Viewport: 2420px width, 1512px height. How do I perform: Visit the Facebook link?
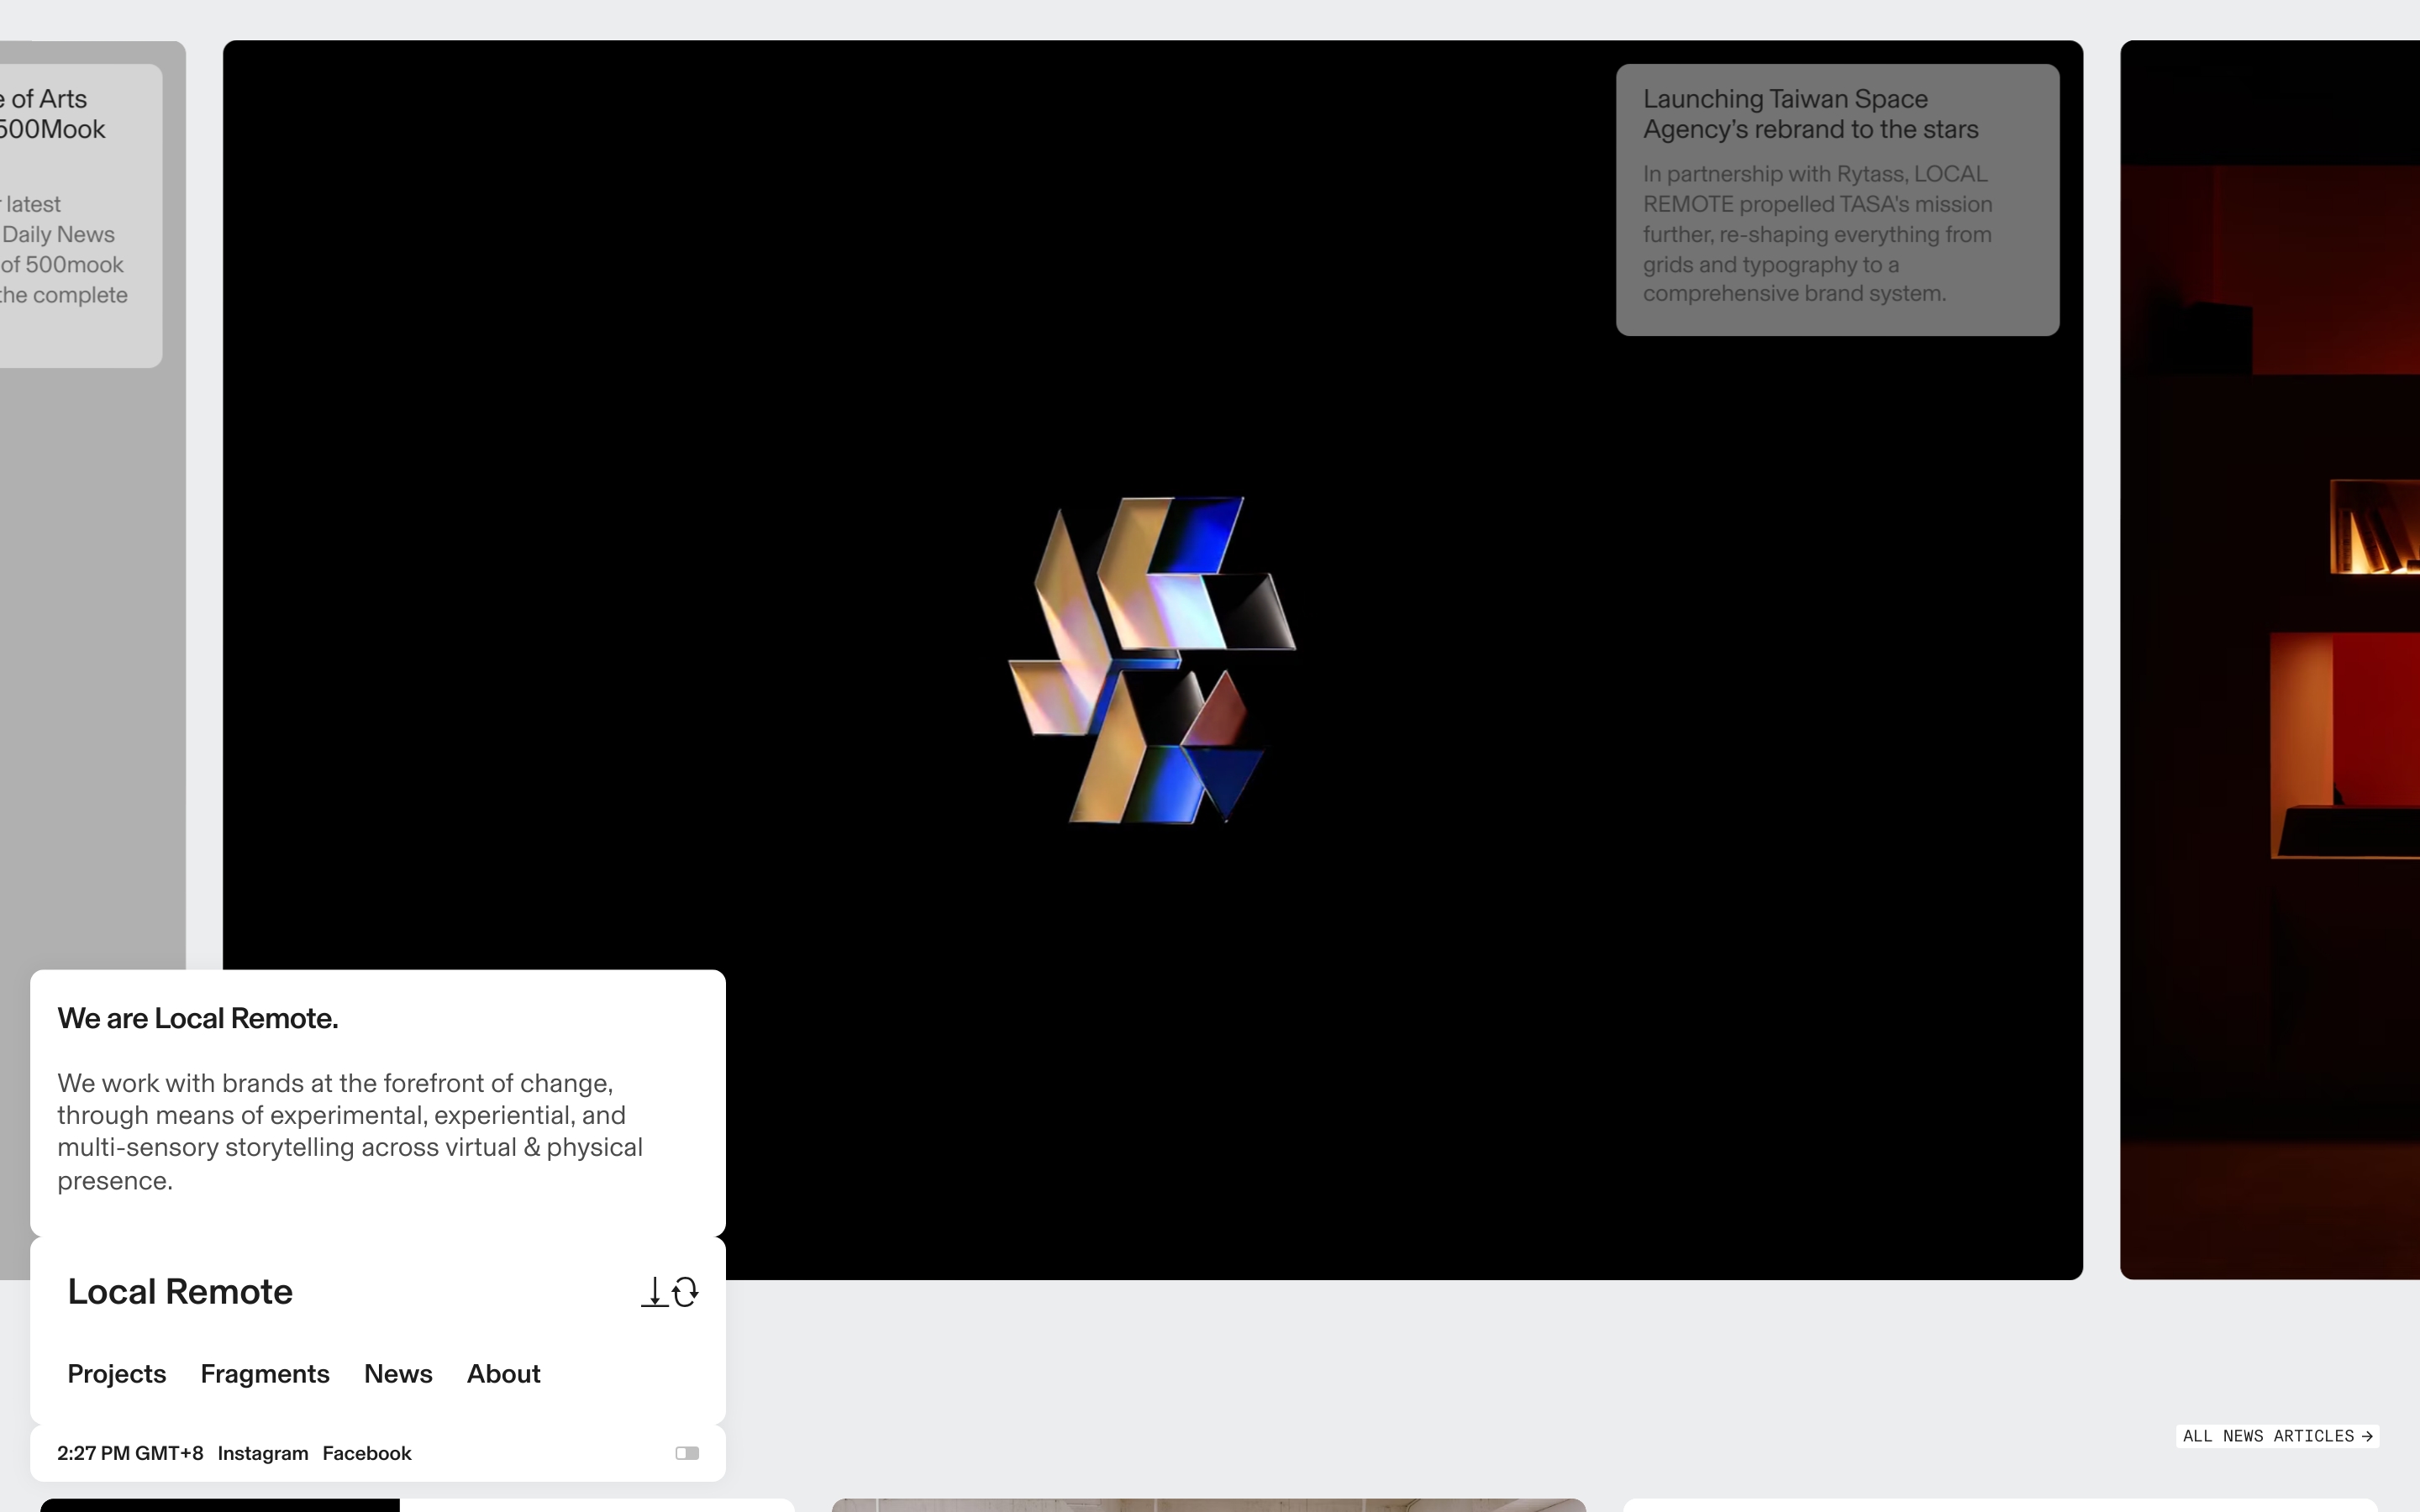pyautogui.click(x=366, y=1453)
